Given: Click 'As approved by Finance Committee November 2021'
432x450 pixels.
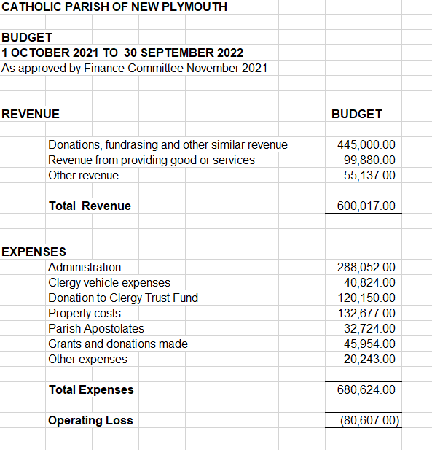Looking at the screenshot, I should click(134, 69).
